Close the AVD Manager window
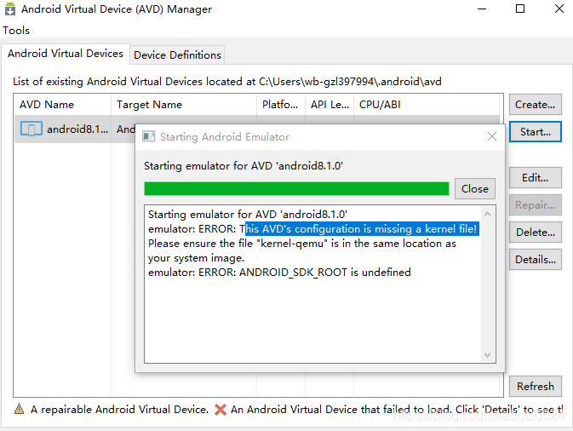 559,9
